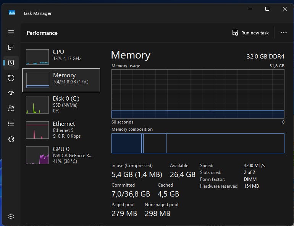Image resolution: width=294 pixels, height=226 pixels.
Task: Click the Run new task button
Action: click(x=250, y=33)
